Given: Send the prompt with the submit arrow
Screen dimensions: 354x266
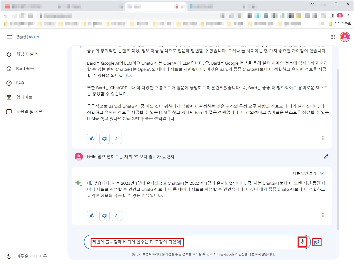Looking at the screenshot, I should tap(317, 242).
